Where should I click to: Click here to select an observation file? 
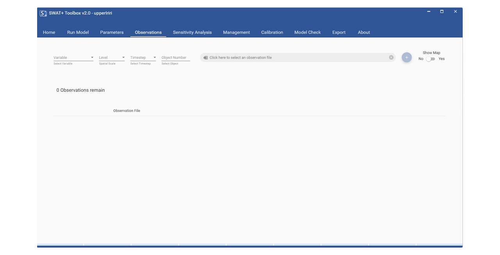[x=297, y=58]
